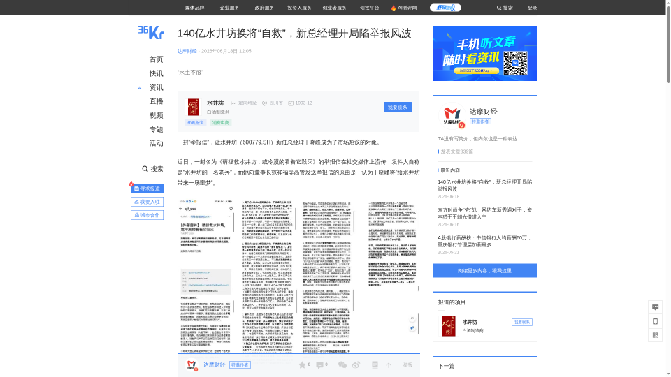Go to 专题 in the sidebar
The width and height of the screenshot is (671, 377).
tap(156, 129)
